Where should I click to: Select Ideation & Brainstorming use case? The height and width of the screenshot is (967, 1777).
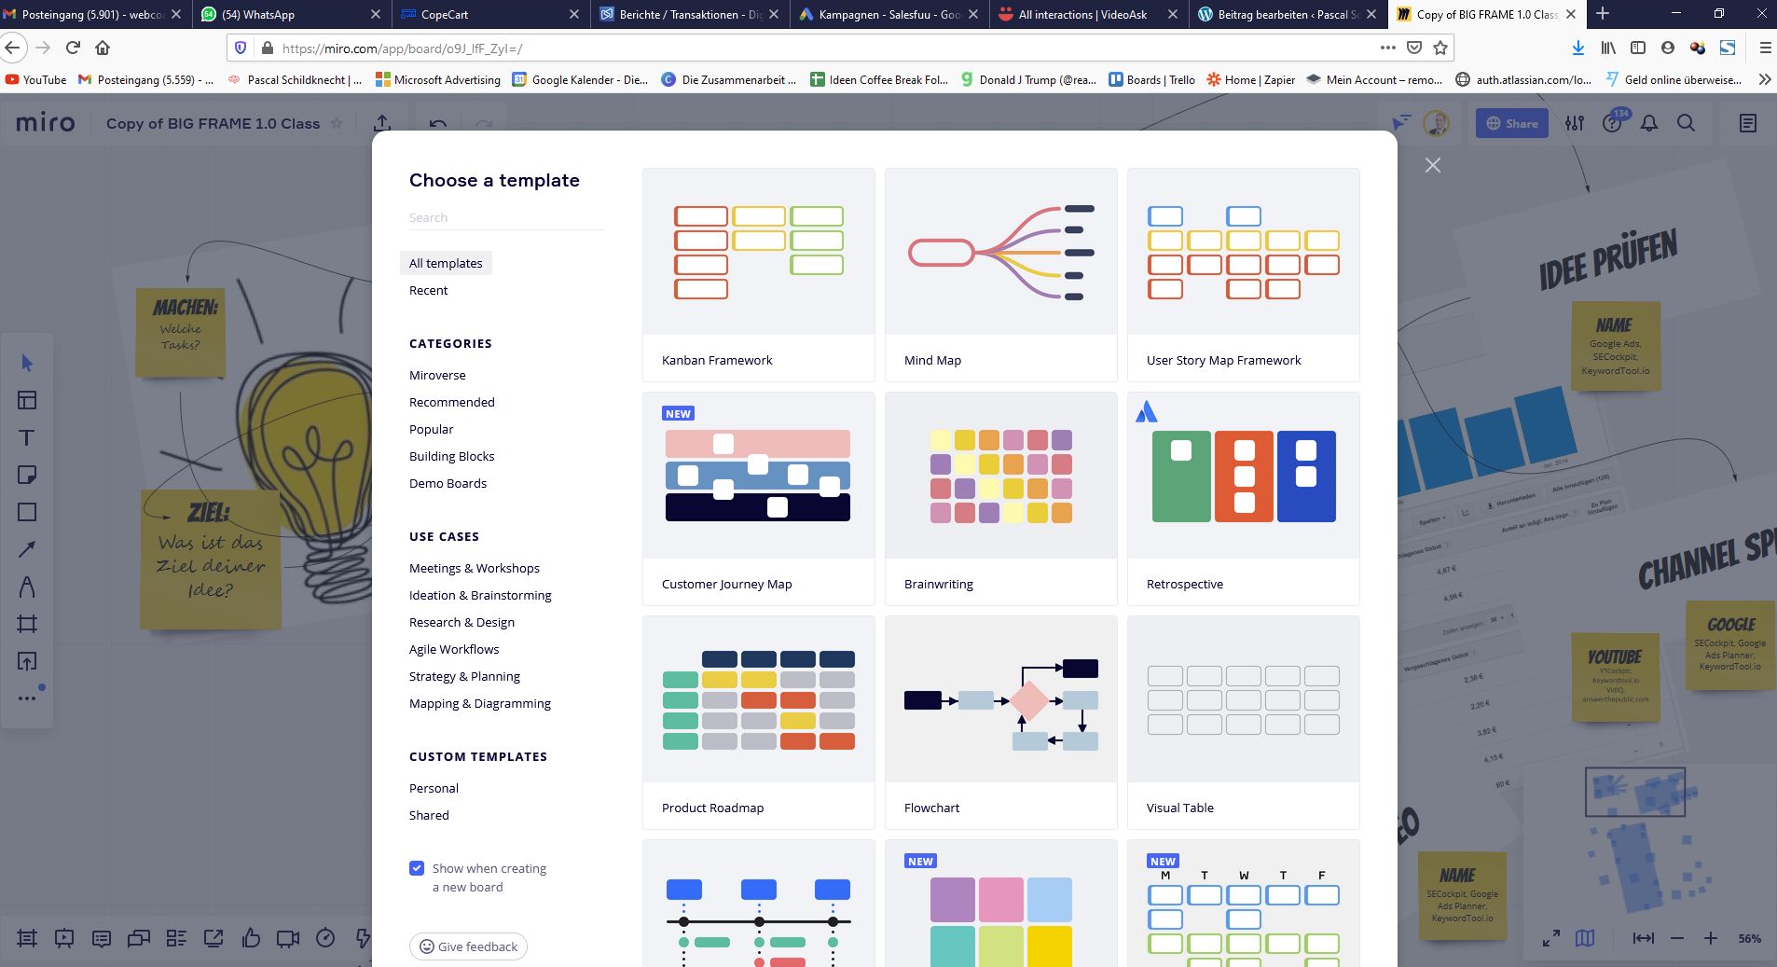click(480, 595)
